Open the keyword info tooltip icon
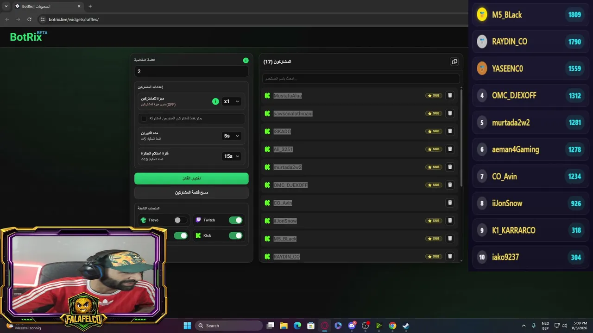Image resolution: width=593 pixels, height=333 pixels. tap(246, 60)
